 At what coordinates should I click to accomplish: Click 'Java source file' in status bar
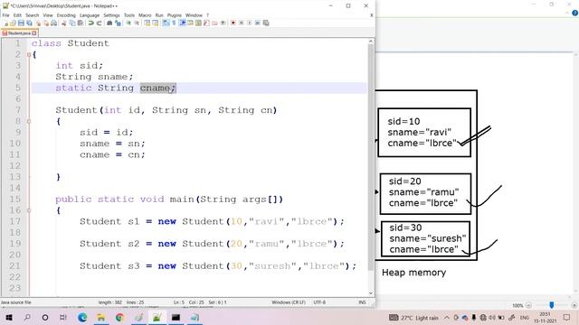tap(16, 302)
